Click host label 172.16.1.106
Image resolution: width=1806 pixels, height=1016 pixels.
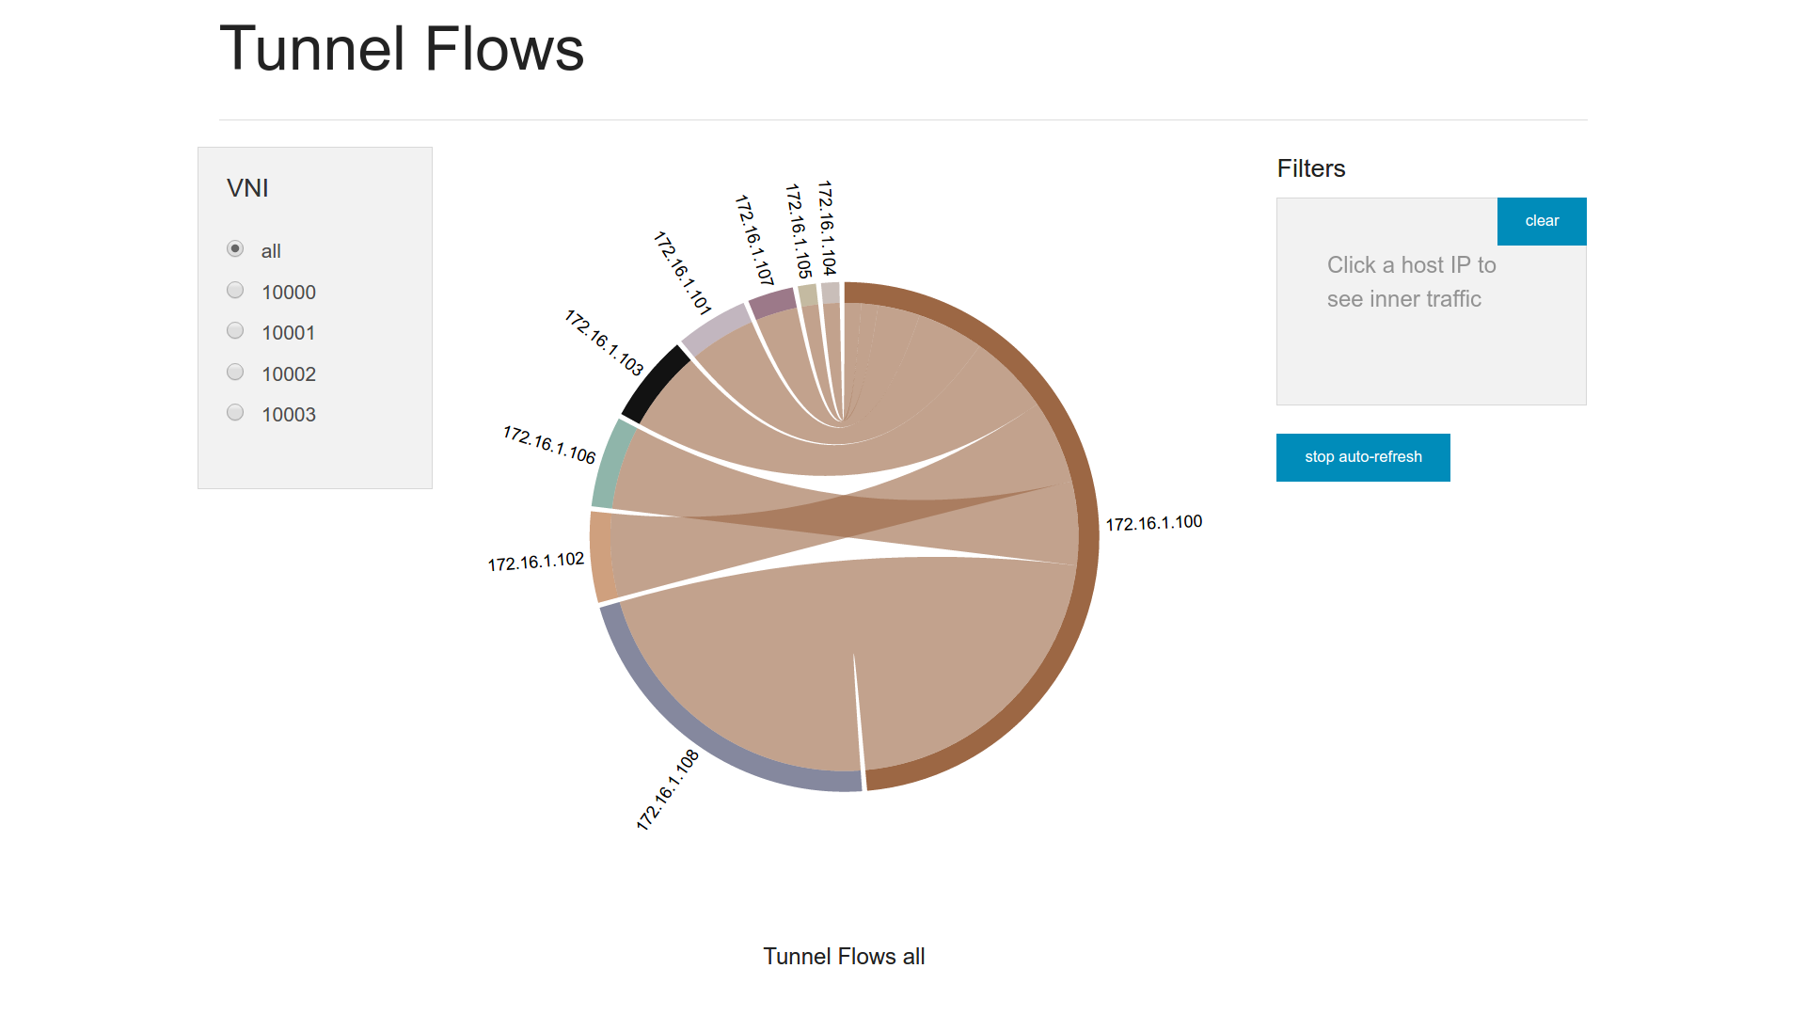(x=549, y=445)
